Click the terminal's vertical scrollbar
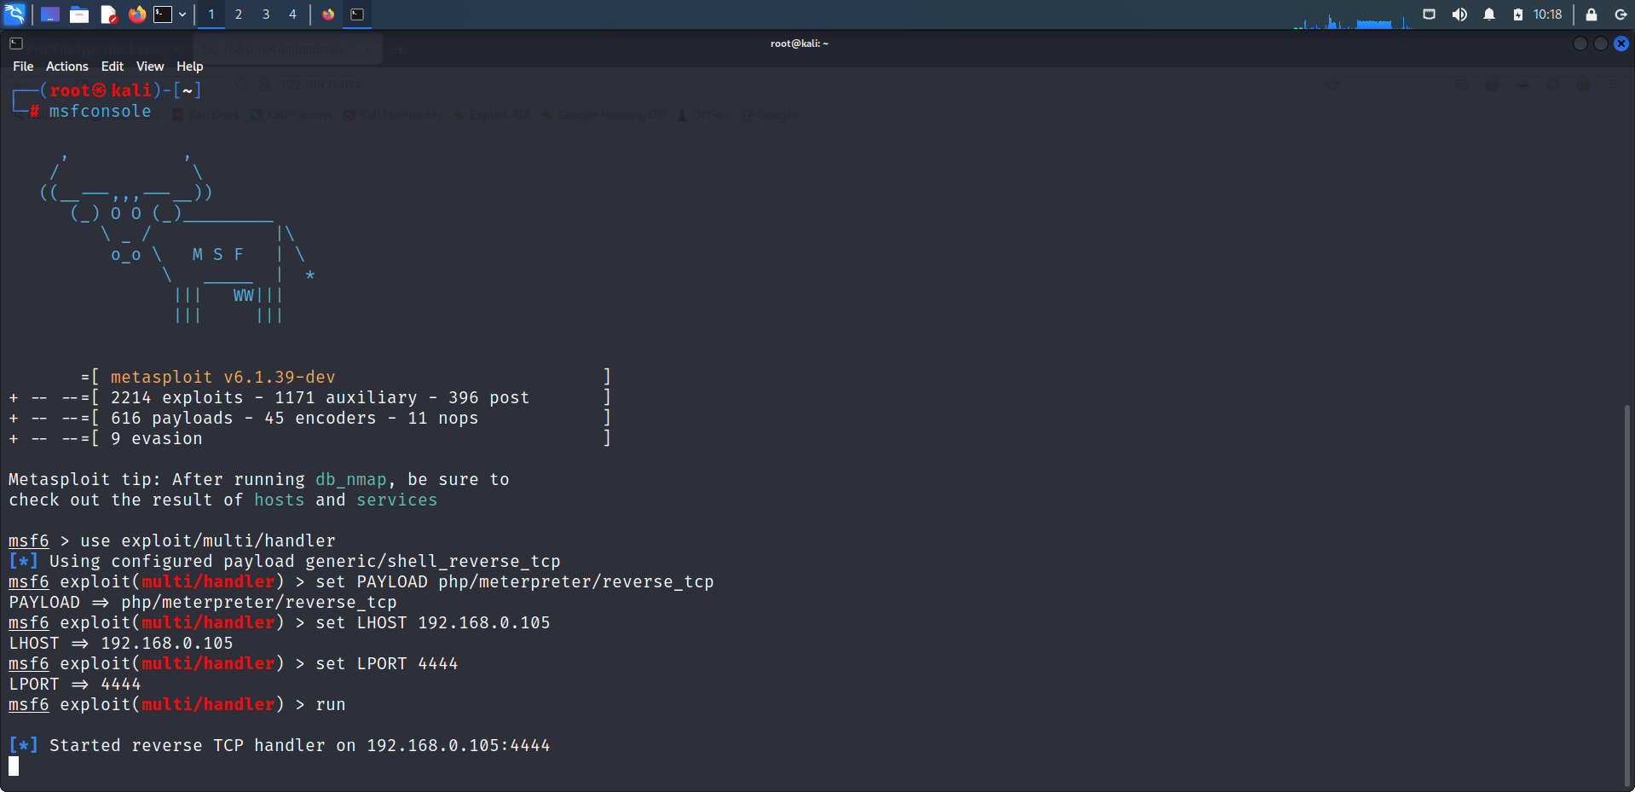Image resolution: width=1635 pixels, height=792 pixels. click(1627, 594)
